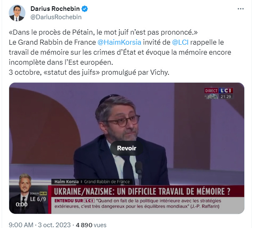
Task: Click the 4 890 vues view count
Action: [x=91, y=225]
